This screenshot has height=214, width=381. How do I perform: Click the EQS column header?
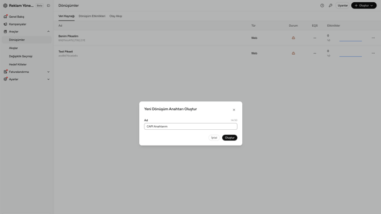[314, 26]
